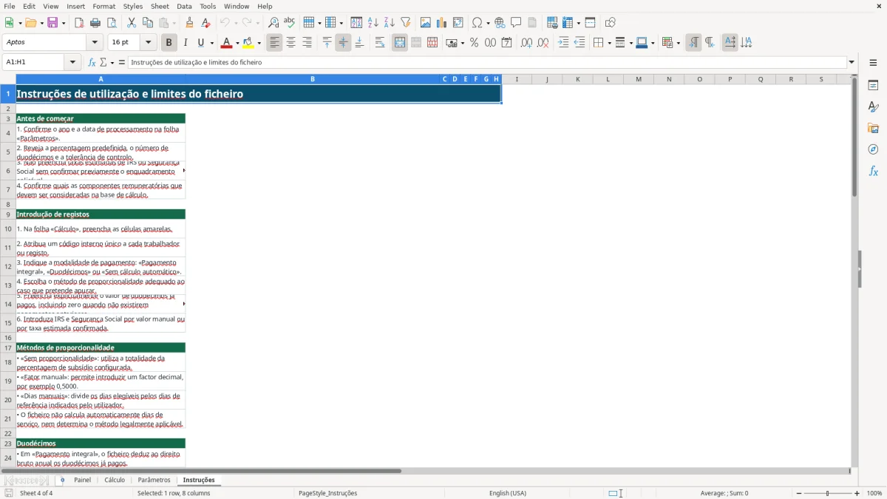Click the column B header
Image resolution: width=887 pixels, height=499 pixels.
tap(313, 79)
